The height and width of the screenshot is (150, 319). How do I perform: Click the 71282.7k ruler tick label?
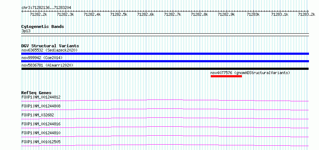(172, 14)
